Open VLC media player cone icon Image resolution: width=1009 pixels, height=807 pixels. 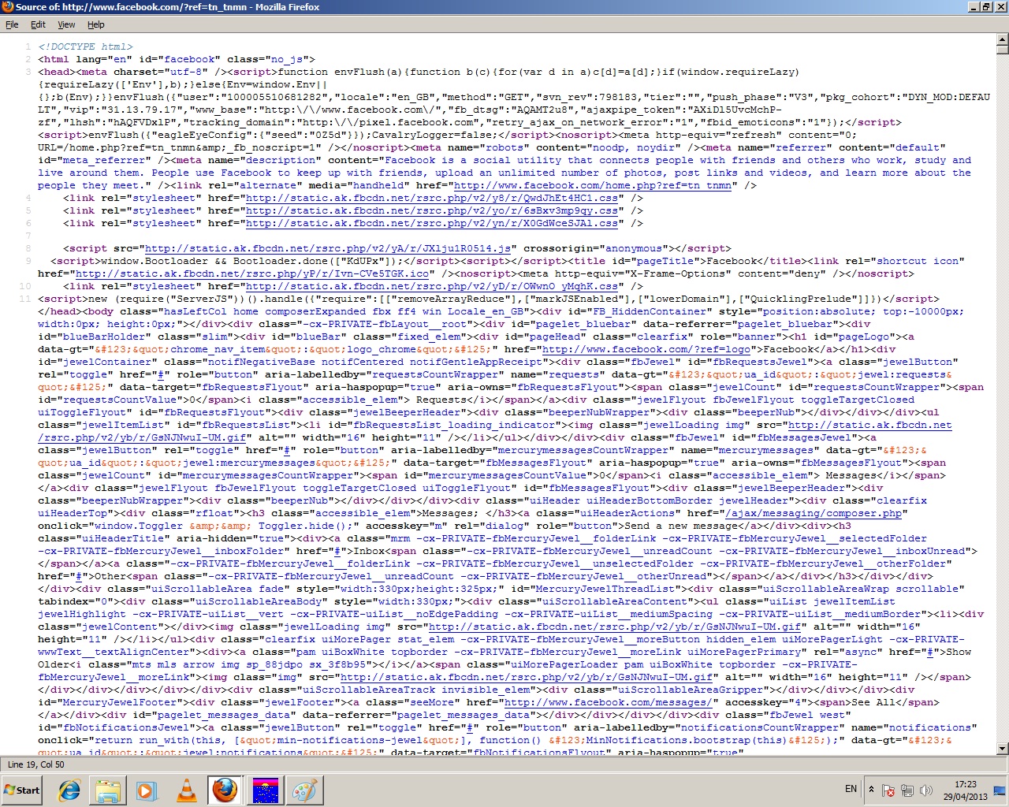point(187,790)
